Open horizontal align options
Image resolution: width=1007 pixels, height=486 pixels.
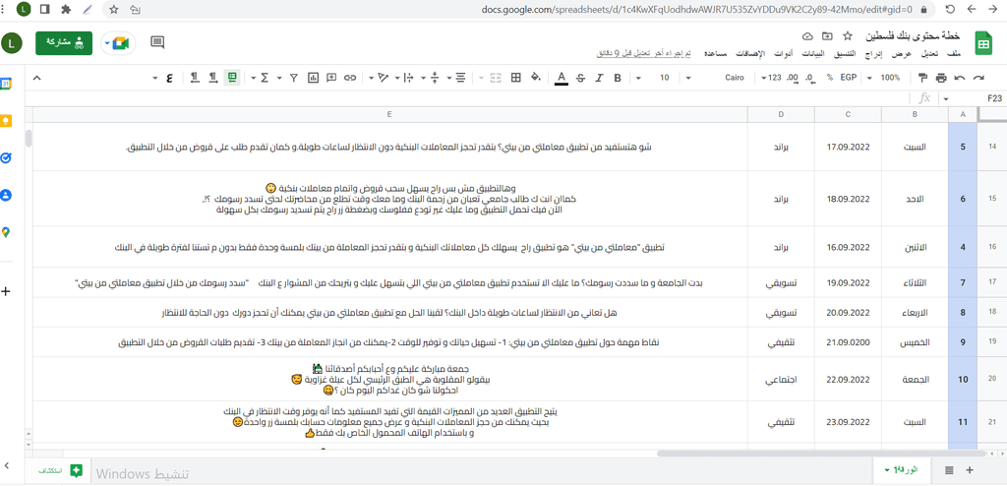(460, 78)
